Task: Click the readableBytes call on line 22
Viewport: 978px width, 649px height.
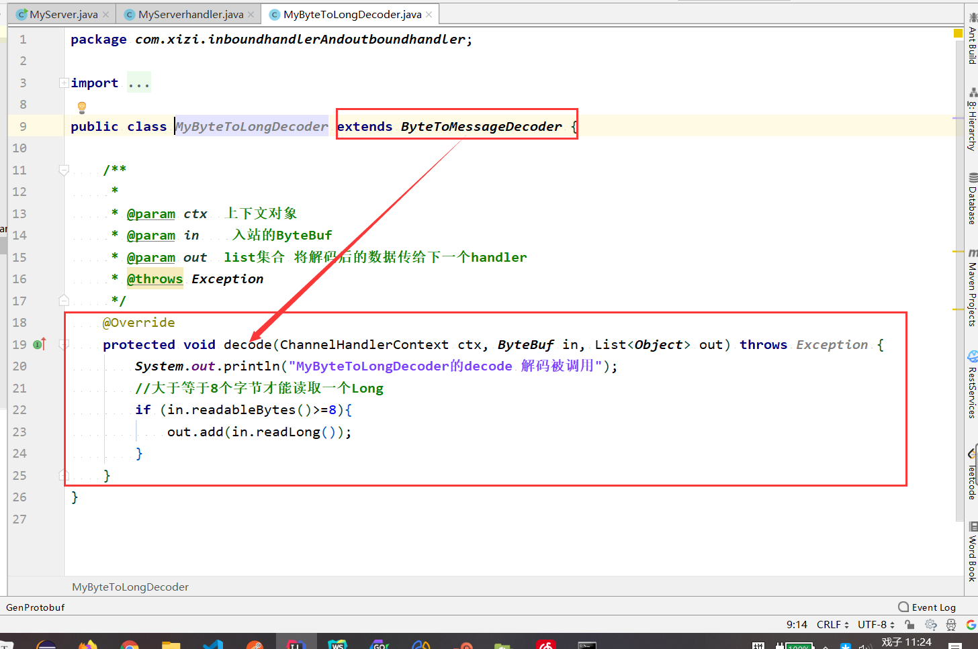Action: pyautogui.click(x=243, y=410)
